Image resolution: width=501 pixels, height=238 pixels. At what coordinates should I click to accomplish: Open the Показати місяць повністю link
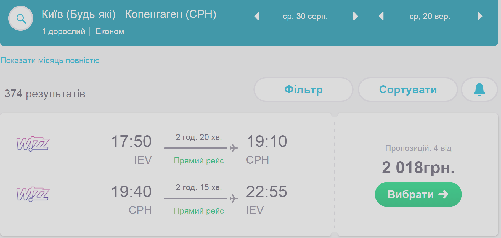click(x=50, y=60)
